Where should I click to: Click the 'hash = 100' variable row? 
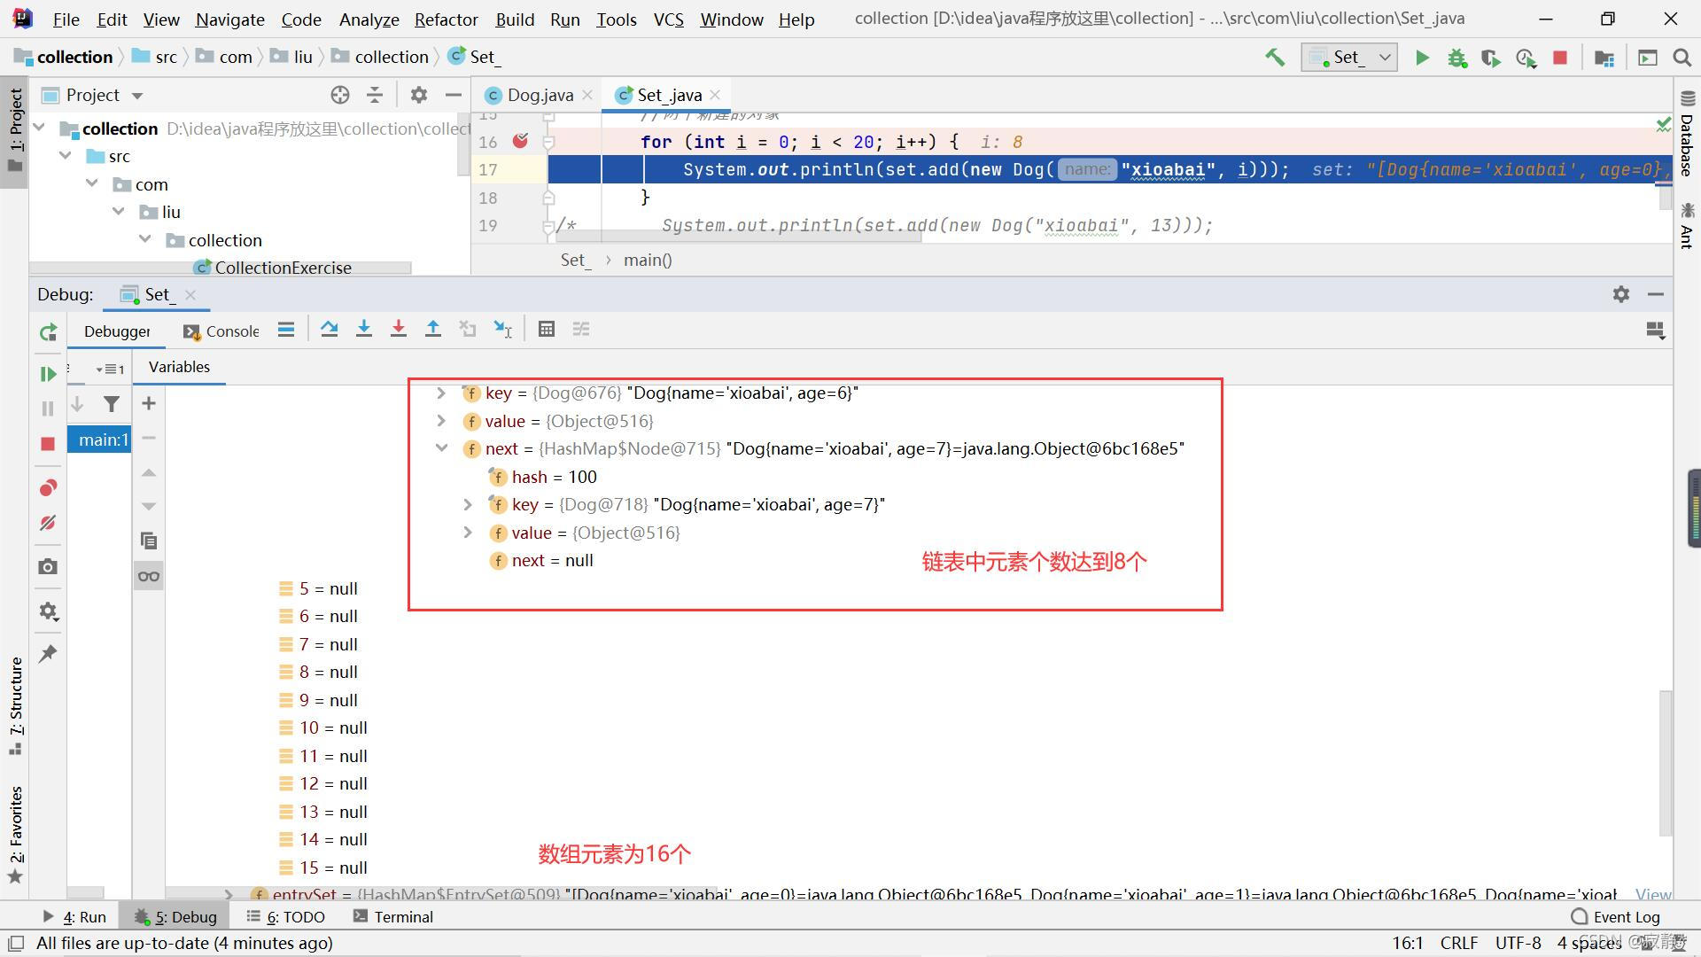tap(554, 477)
